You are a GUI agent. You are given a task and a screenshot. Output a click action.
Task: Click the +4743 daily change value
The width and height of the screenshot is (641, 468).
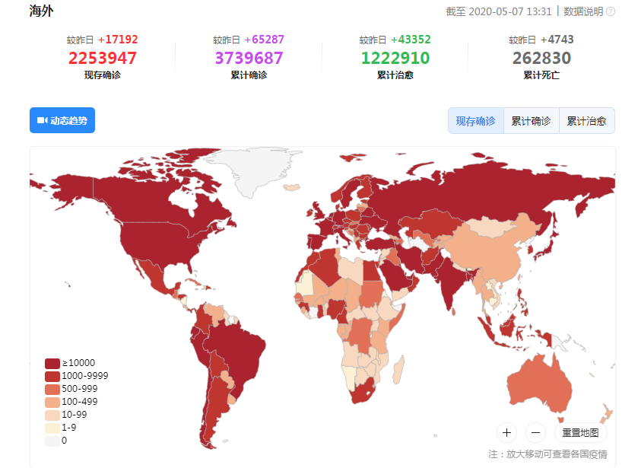coord(557,40)
